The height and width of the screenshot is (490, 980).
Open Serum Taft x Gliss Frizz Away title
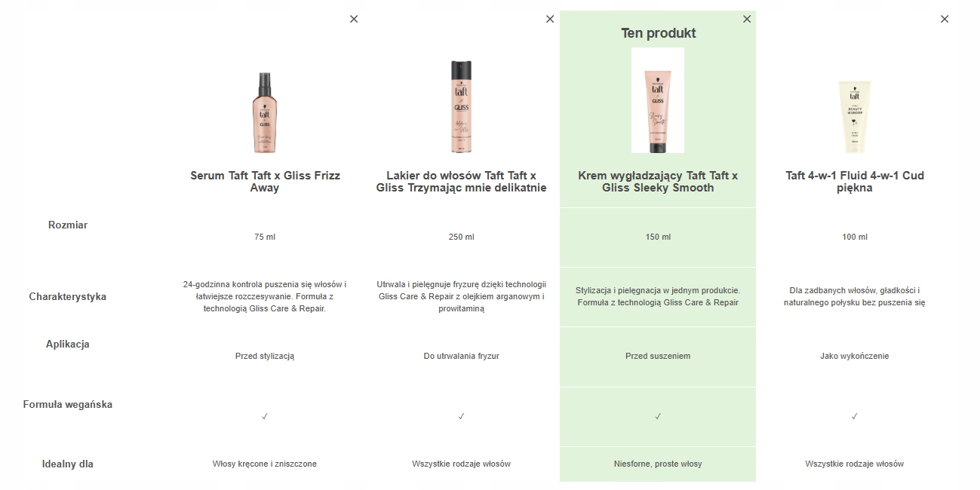265,182
